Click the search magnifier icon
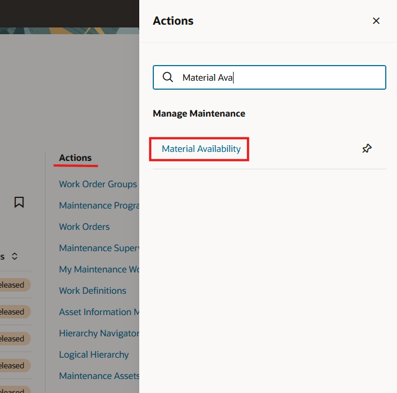The image size is (397, 393). pos(167,77)
